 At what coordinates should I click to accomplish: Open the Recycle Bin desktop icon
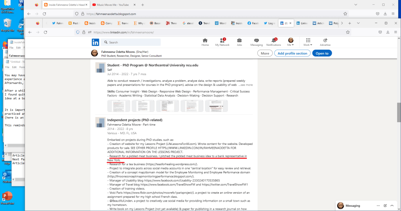[x=7, y=25]
